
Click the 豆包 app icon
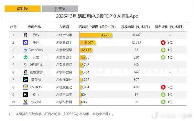(26, 35)
